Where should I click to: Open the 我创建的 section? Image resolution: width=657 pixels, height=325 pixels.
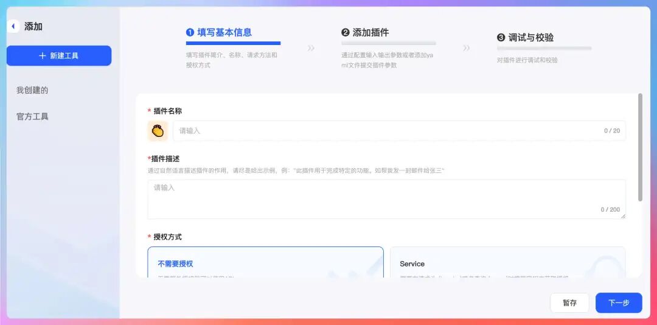[32, 90]
